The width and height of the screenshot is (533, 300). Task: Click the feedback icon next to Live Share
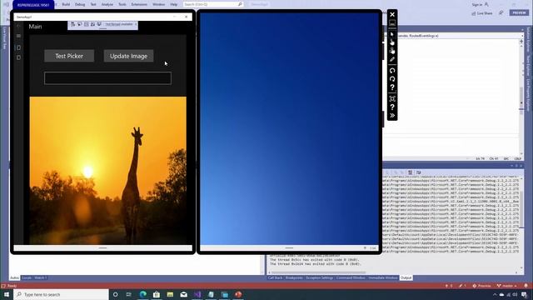click(x=501, y=13)
